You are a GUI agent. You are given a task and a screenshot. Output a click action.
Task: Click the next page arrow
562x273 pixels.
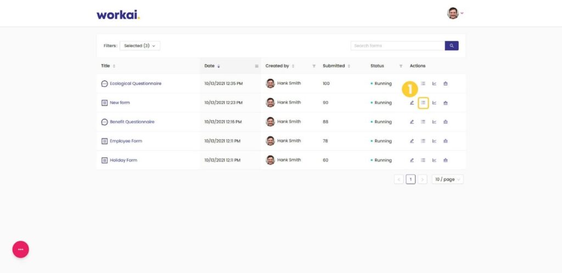coord(422,179)
